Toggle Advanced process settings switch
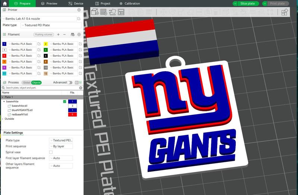 [70, 82]
